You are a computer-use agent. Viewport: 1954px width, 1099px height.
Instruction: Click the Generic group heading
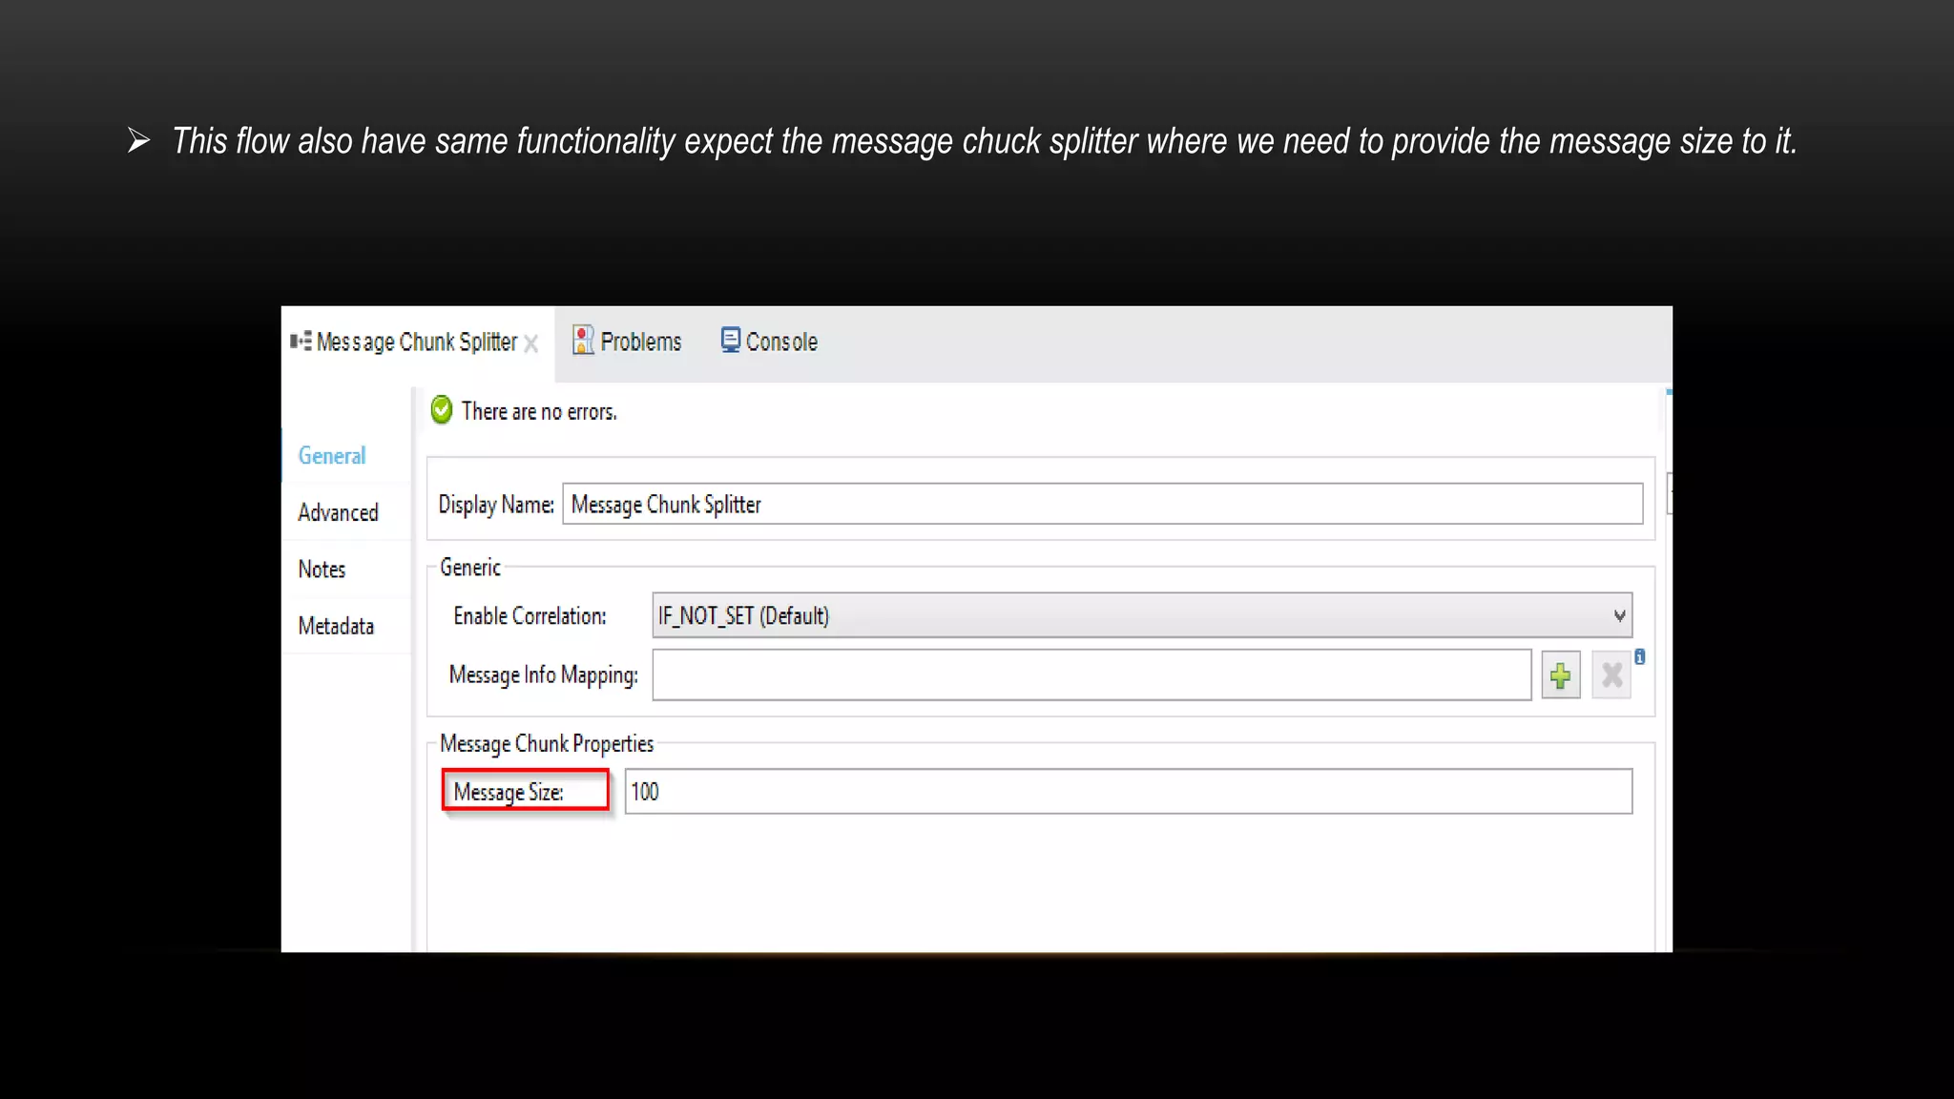pyautogui.click(x=470, y=568)
